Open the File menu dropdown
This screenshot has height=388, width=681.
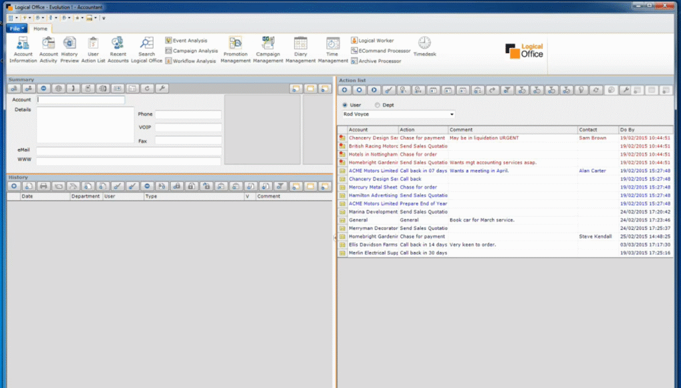pyautogui.click(x=17, y=29)
